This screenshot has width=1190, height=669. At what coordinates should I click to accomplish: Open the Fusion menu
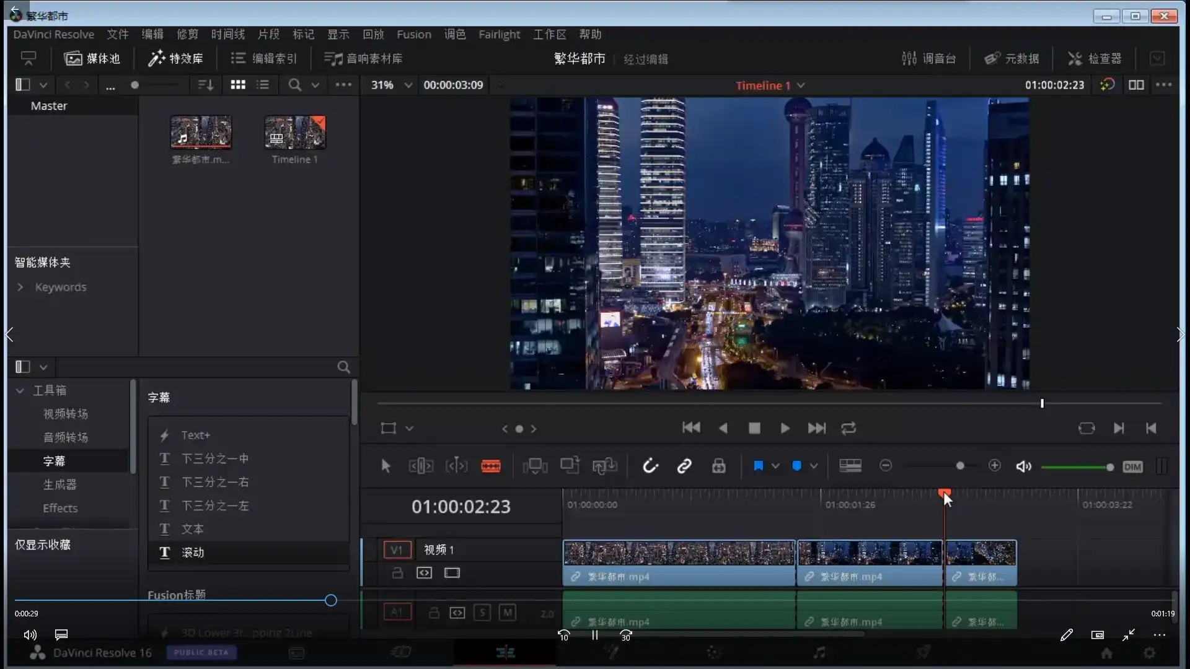point(413,34)
